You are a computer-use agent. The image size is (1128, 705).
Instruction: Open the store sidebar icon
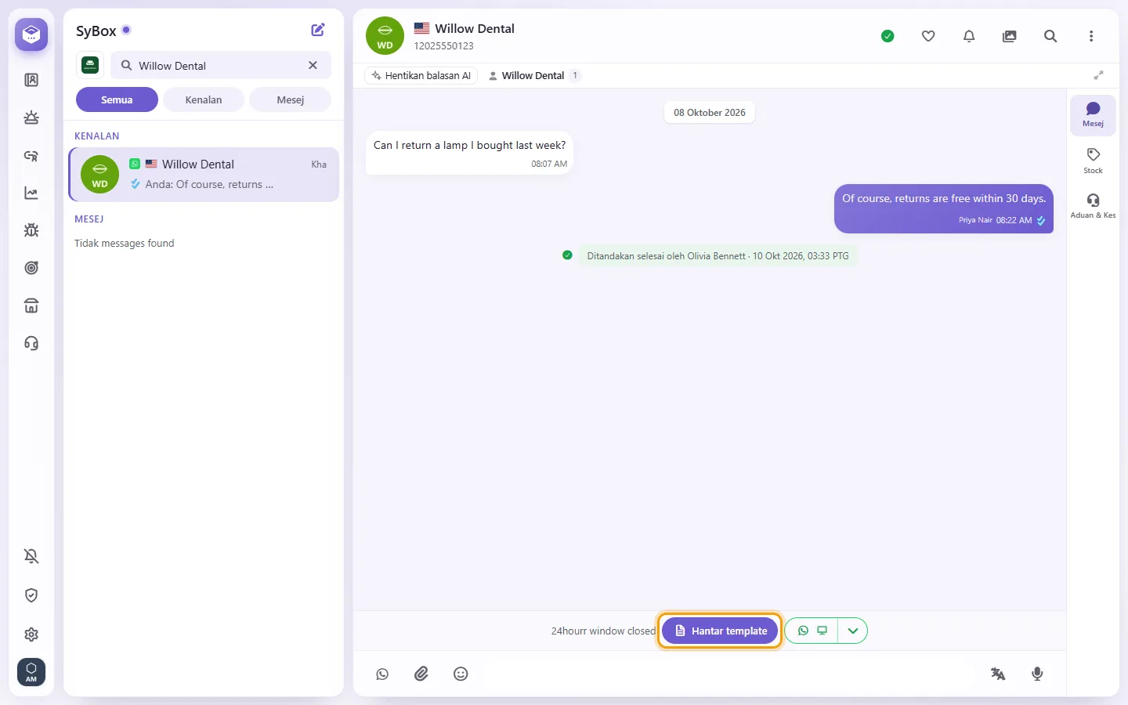click(31, 305)
